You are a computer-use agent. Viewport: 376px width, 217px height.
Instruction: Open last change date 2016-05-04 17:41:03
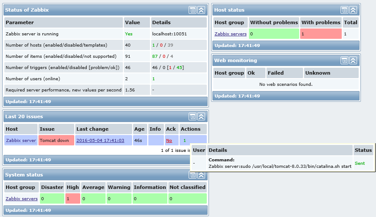(x=100, y=140)
